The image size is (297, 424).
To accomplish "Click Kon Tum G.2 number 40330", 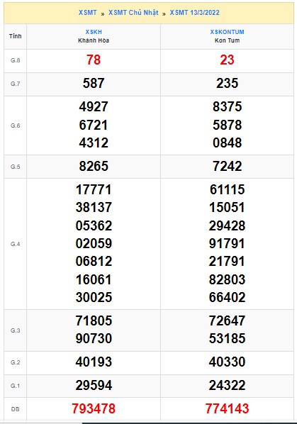I will 227,362.
